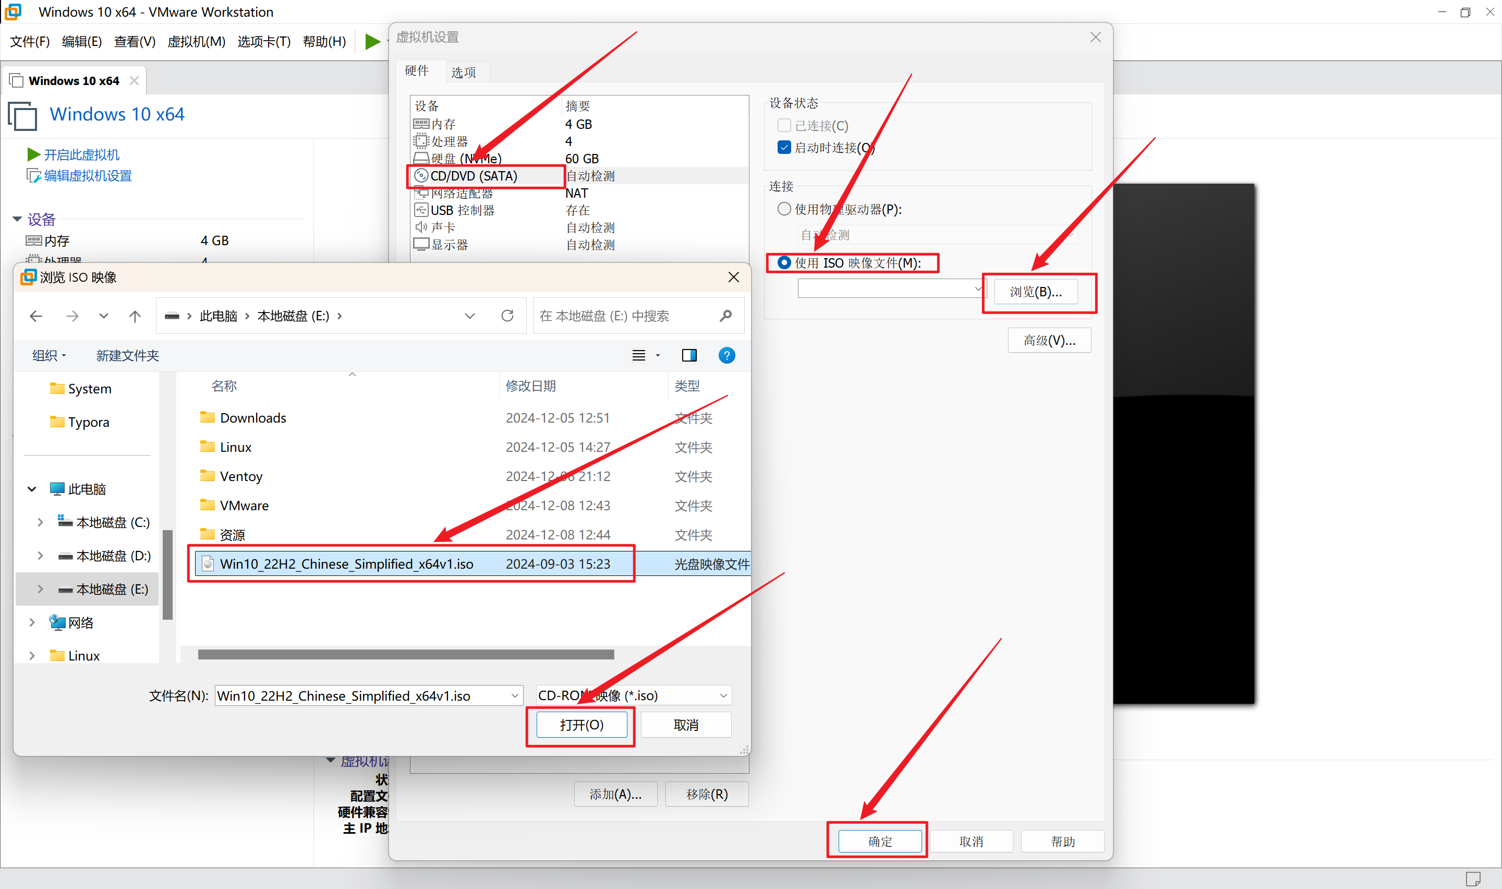Click the 浏览(B)... button
Screen dimensions: 1502x889
[x=1036, y=292]
